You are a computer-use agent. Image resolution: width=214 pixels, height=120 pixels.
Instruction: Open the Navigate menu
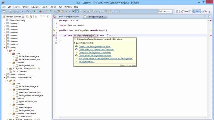click(35, 7)
